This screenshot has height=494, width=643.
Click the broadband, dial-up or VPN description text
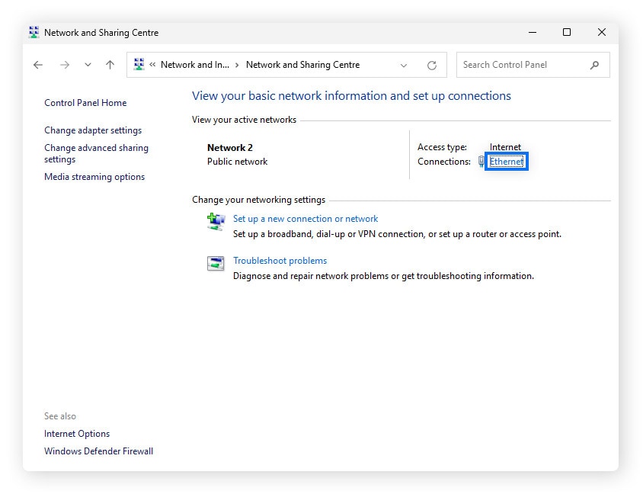click(x=397, y=234)
